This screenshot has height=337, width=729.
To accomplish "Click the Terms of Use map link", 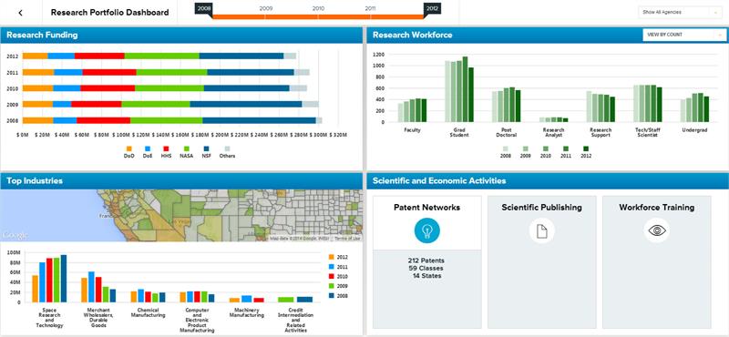I will coord(347,239).
